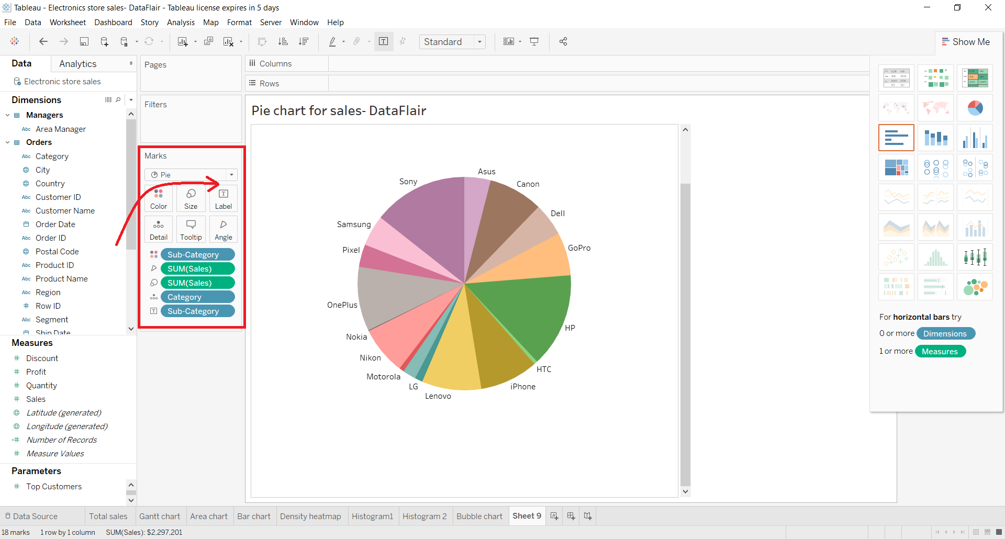Screen dimensions: 1005x539
Task: Click the Tableau start page logo icon
Action: [x=15, y=41]
